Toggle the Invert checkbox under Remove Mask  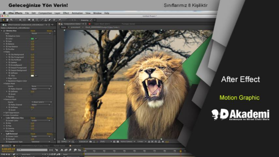32,110
